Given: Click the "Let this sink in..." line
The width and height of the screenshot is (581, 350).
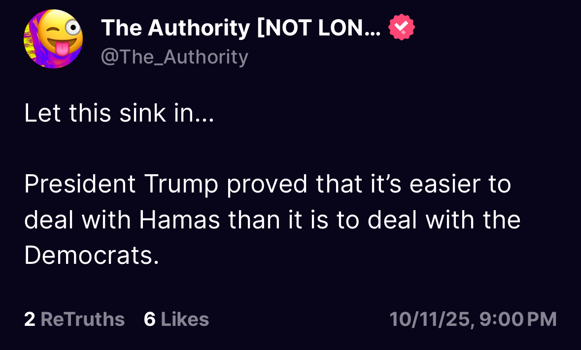Looking at the screenshot, I should click(x=119, y=113).
